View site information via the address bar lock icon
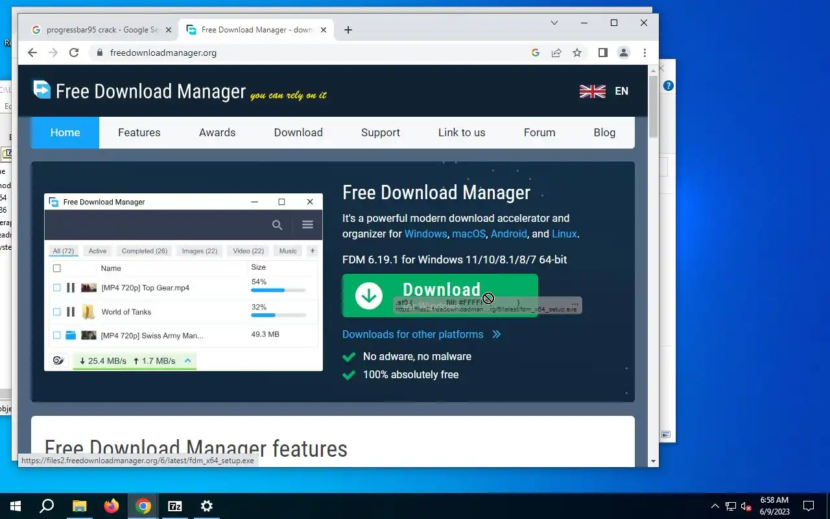Viewport: 830px width, 519px height. click(x=99, y=53)
